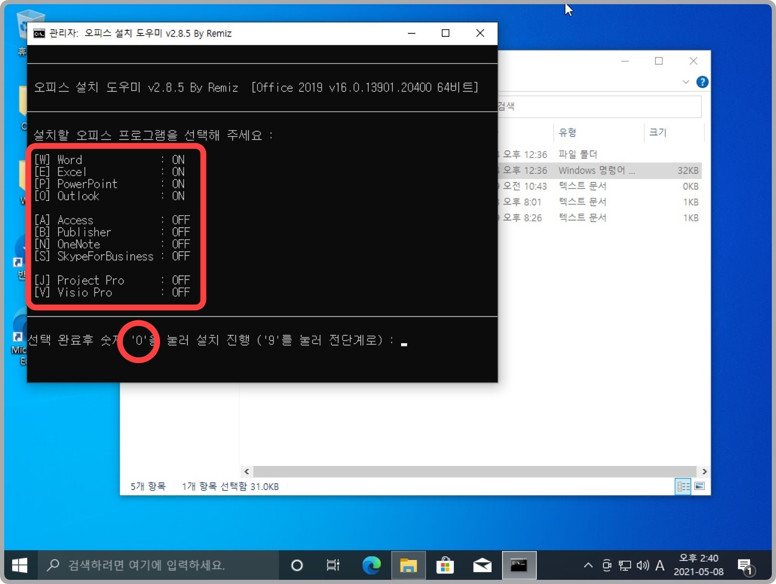Sort files by 크기 column header
This screenshot has height=584, width=776.
pyautogui.click(x=674, y=132)
